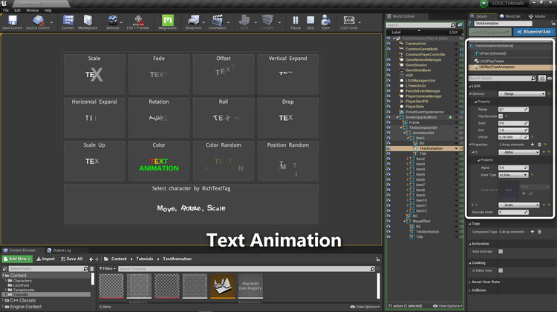Enable the Auto Activate checkbox
Image resolution: width=557 pixels, height=312 pixels.
pyautogui.click(x=501, y=251)
